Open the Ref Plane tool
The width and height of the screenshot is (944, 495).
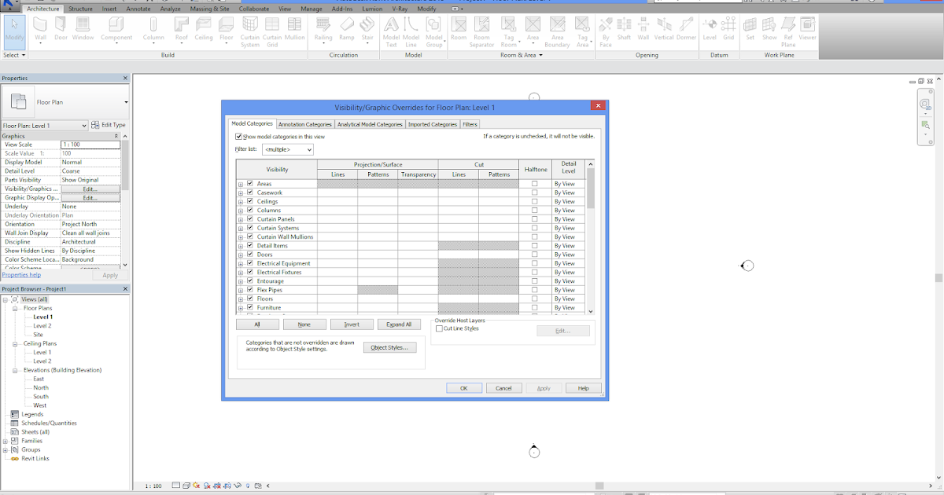point(787,29)
